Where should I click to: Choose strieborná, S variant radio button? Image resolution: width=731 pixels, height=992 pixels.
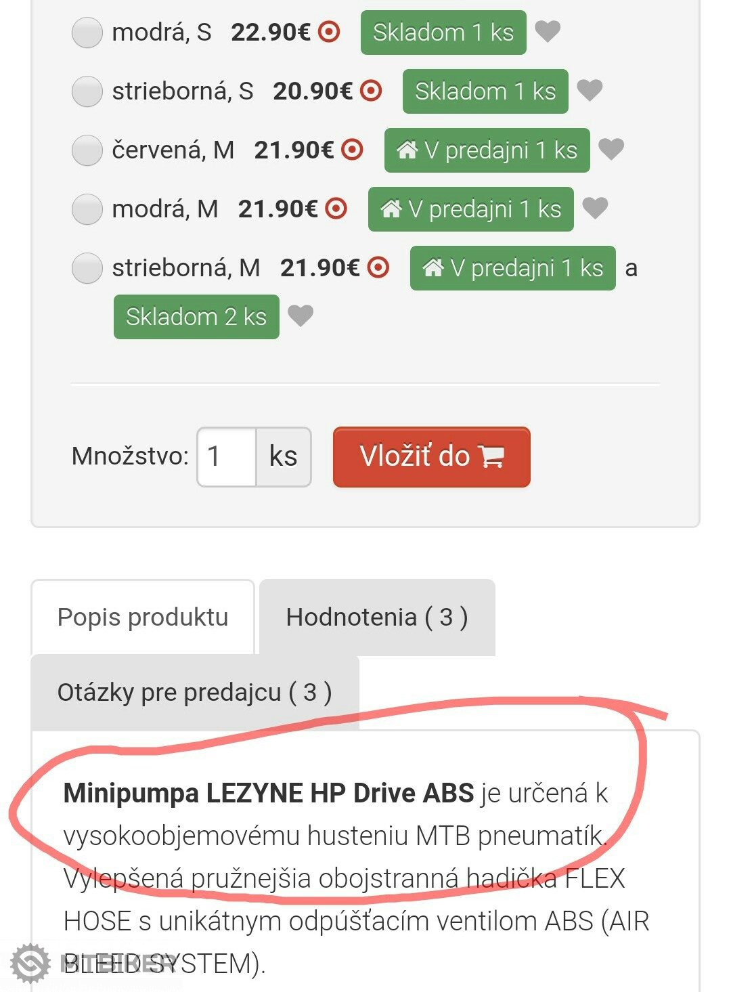point(87,91)
